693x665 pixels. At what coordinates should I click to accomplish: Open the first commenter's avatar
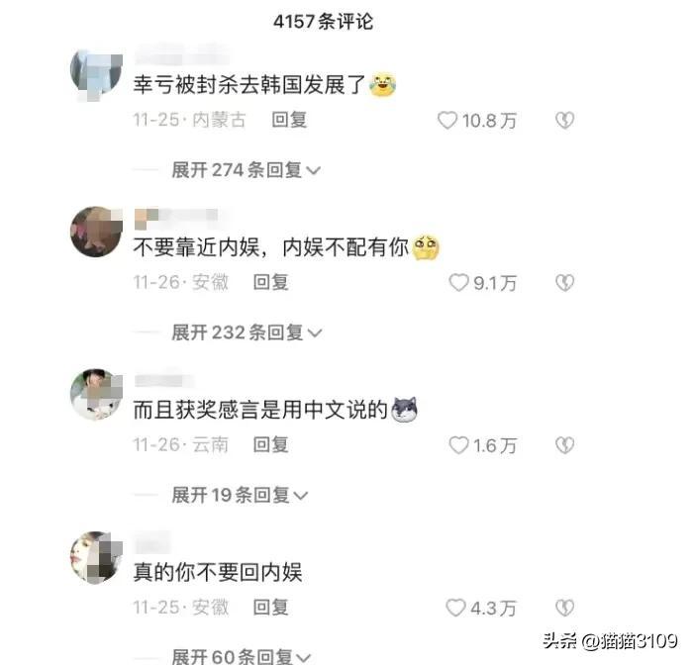96,75
